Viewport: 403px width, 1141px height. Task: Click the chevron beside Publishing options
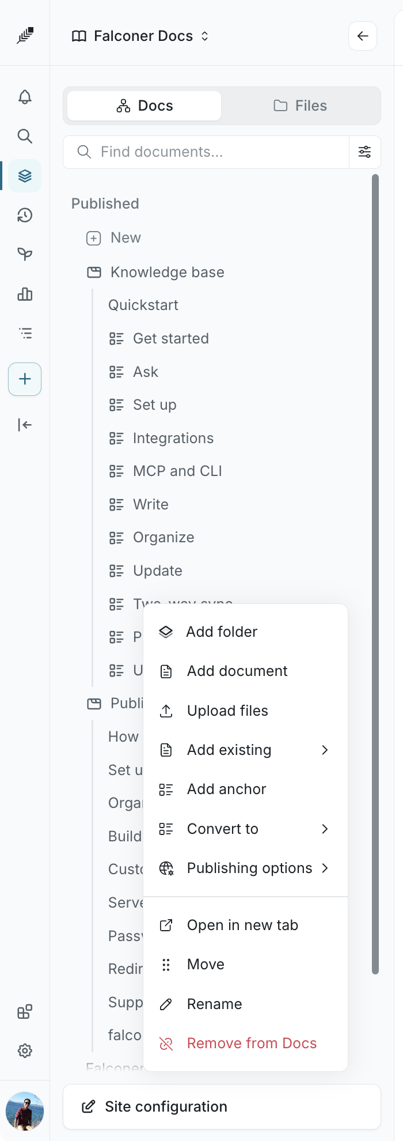[x=325, y=868]
